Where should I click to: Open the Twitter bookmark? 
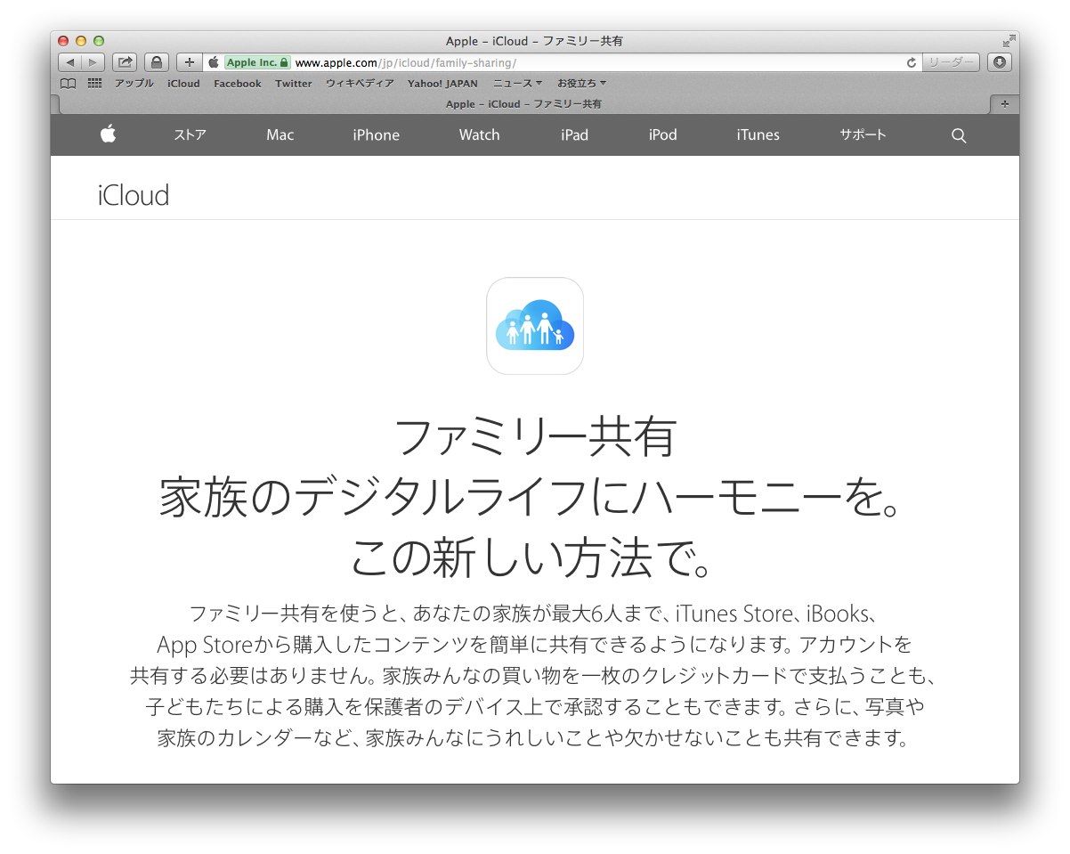(x=294, y=83)
